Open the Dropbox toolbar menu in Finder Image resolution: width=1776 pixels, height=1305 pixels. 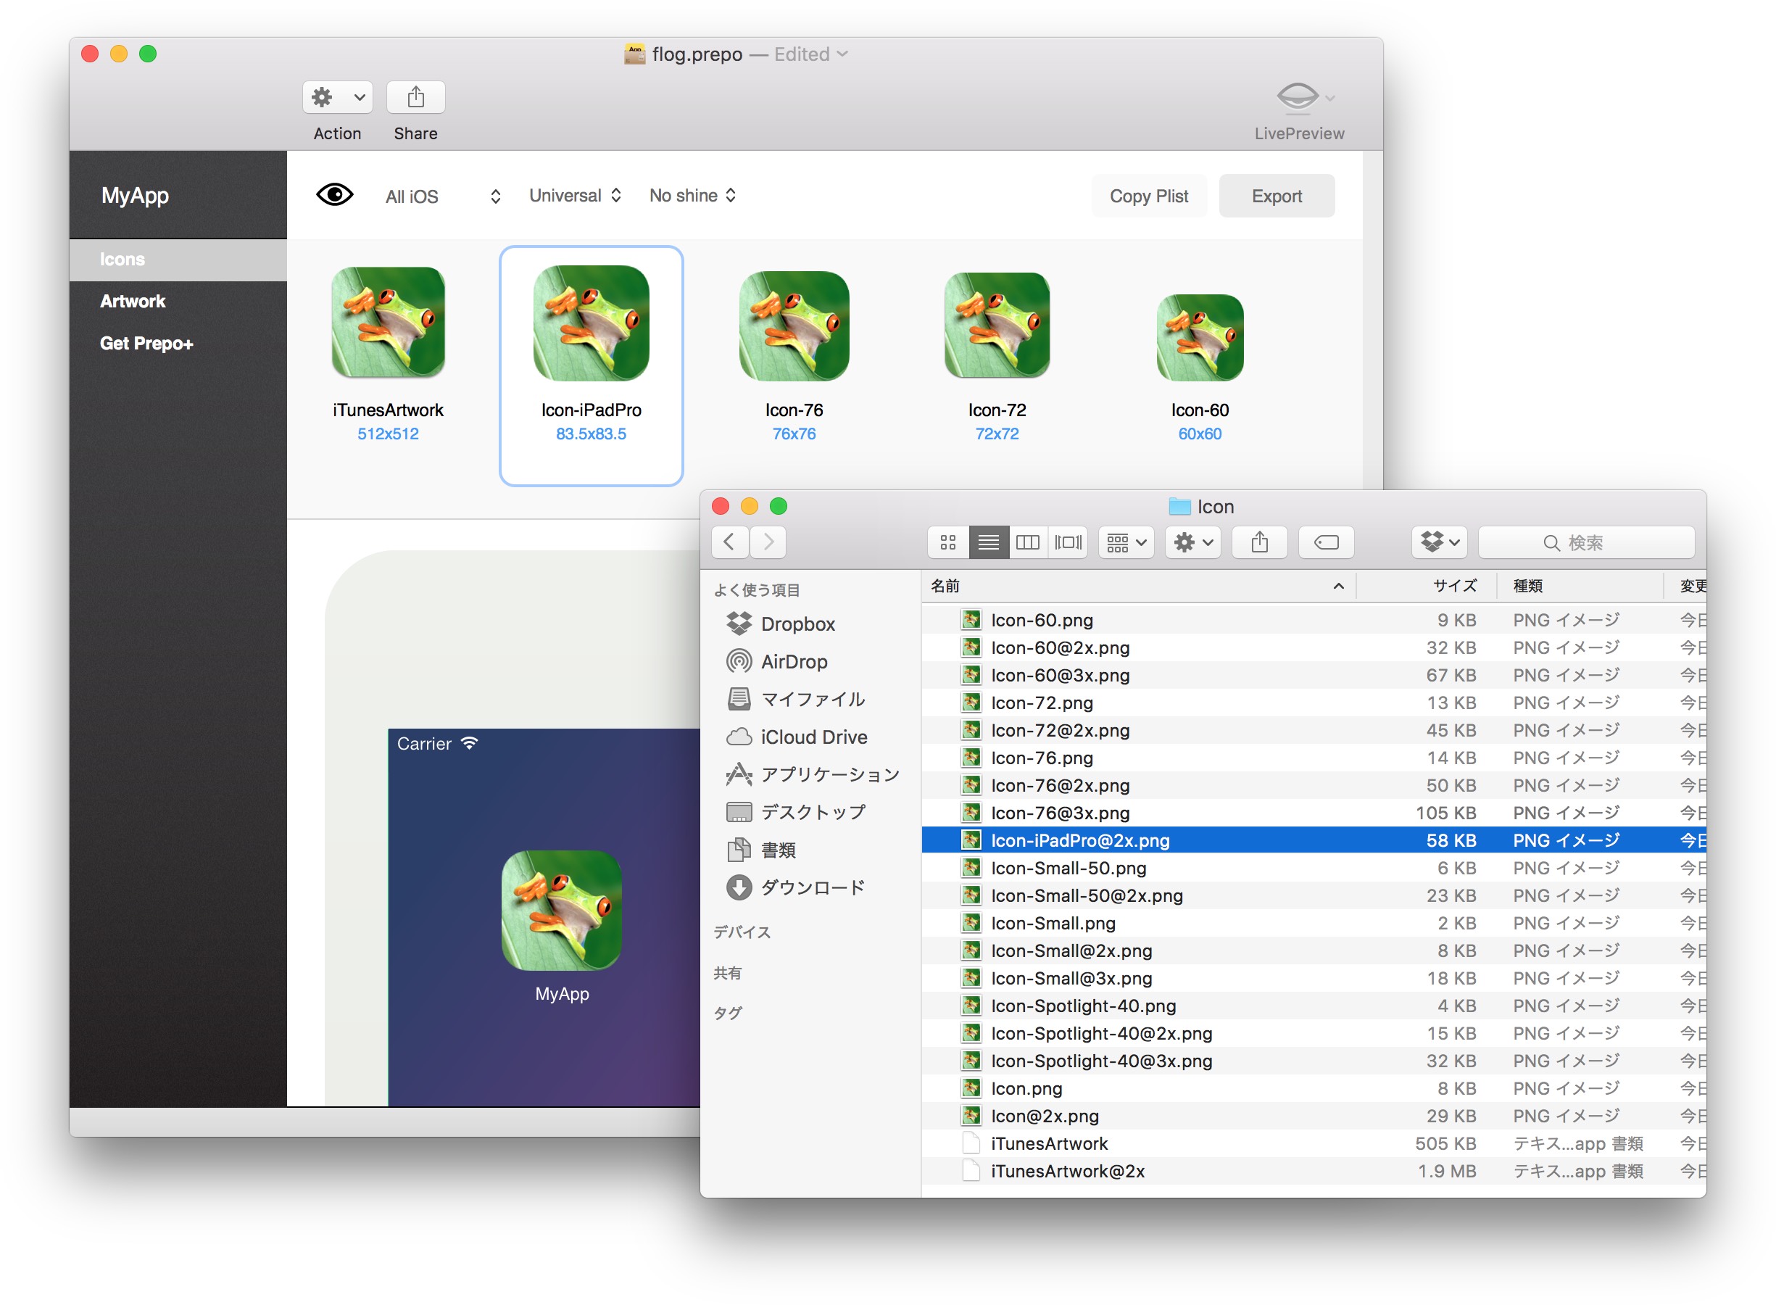point(1438,542)
